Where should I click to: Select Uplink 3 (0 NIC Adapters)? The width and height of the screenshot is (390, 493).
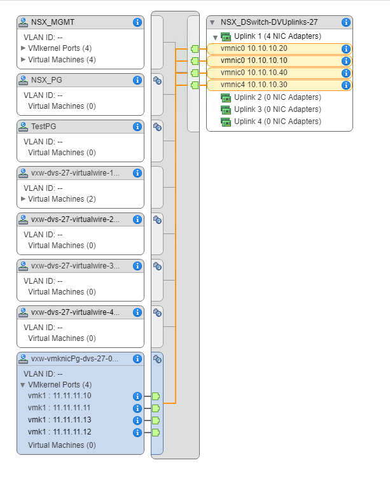tap(277, 109)
